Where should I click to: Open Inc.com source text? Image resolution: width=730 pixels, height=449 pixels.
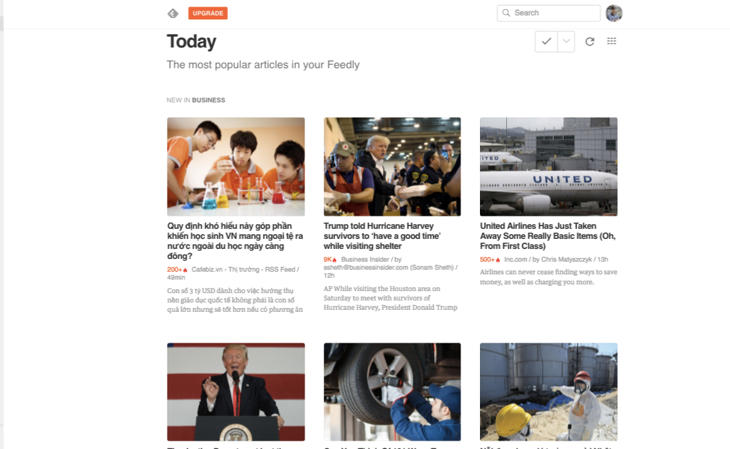tap(515, 260)
